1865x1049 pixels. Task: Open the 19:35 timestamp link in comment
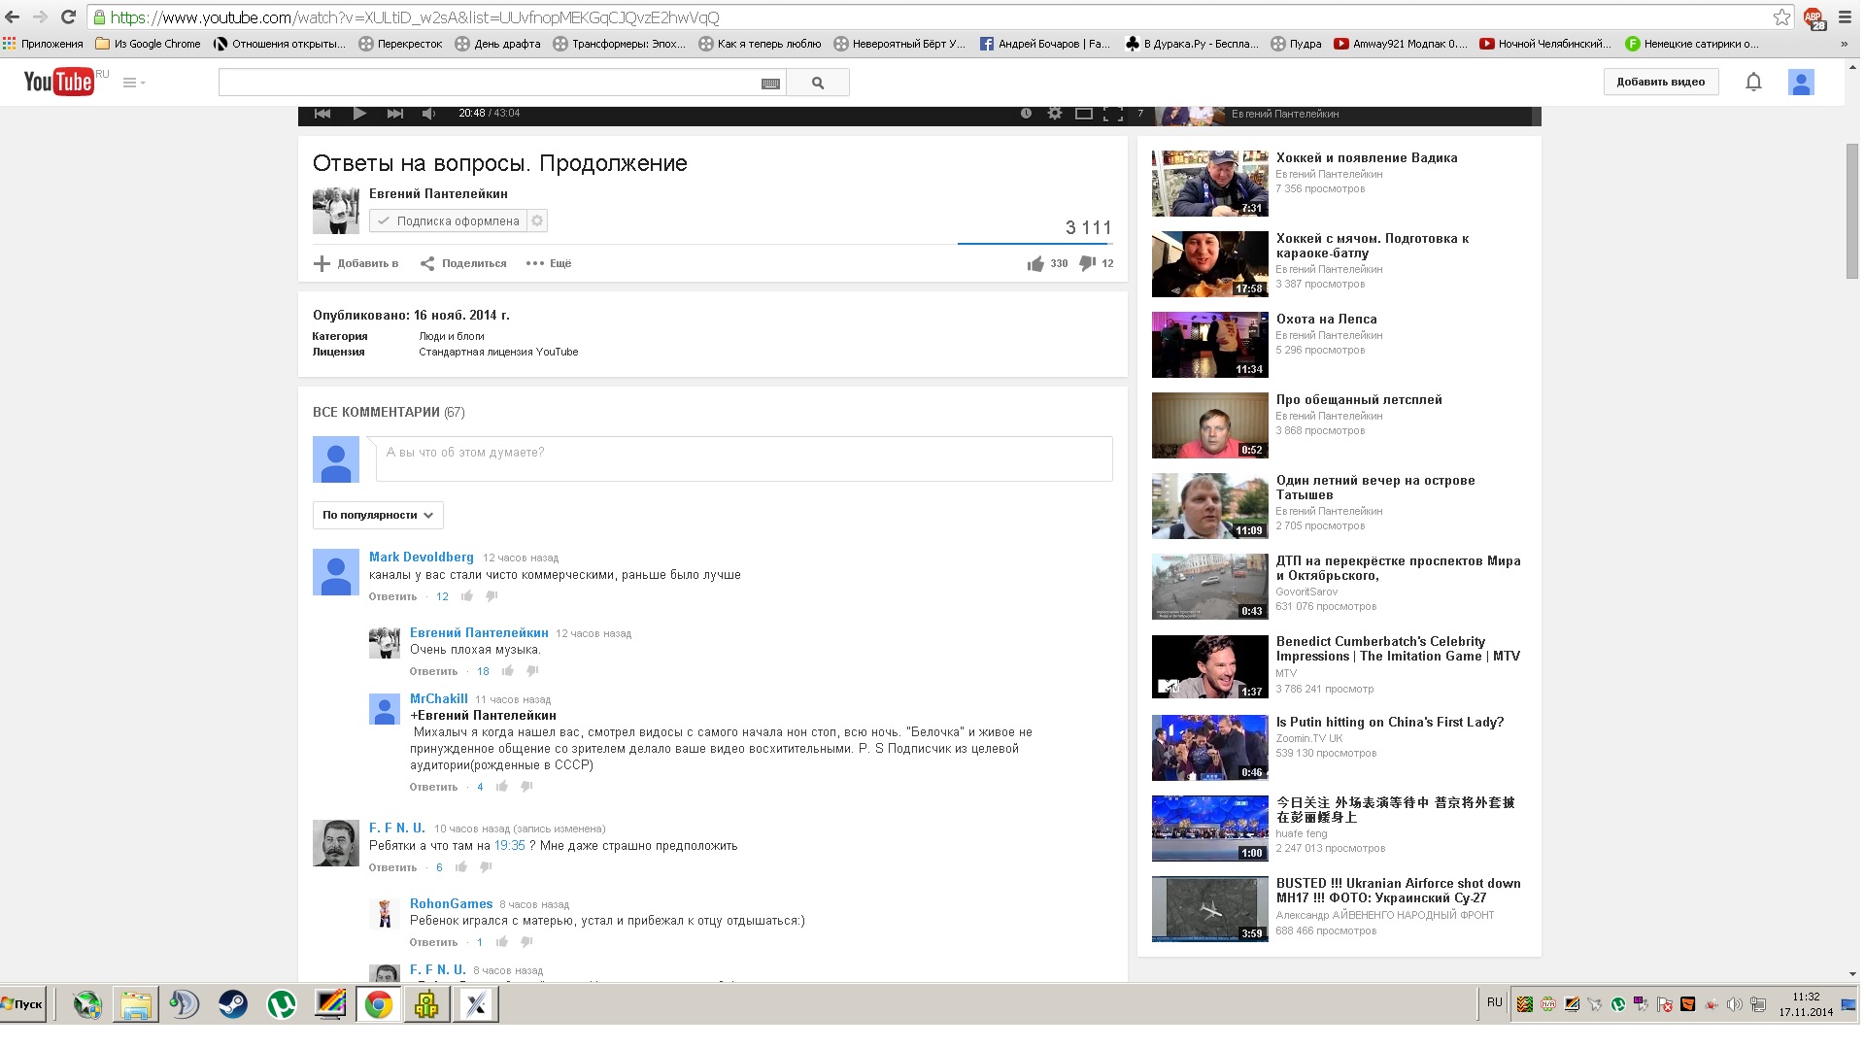[x=509, y=846]
